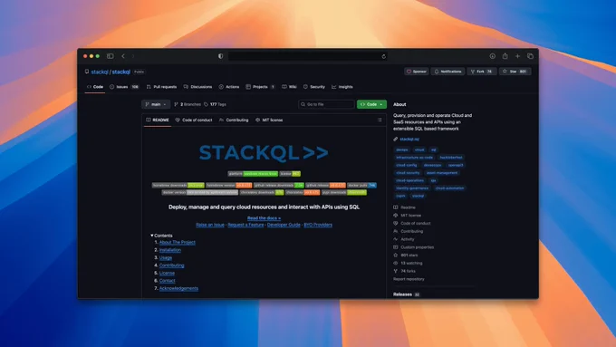This screenshot has width=616, height=347.
Task: Open README outline list icon
Action: click(x=380, y=120)
